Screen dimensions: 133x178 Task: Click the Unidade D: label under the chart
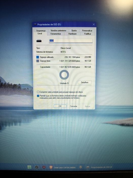64,83
